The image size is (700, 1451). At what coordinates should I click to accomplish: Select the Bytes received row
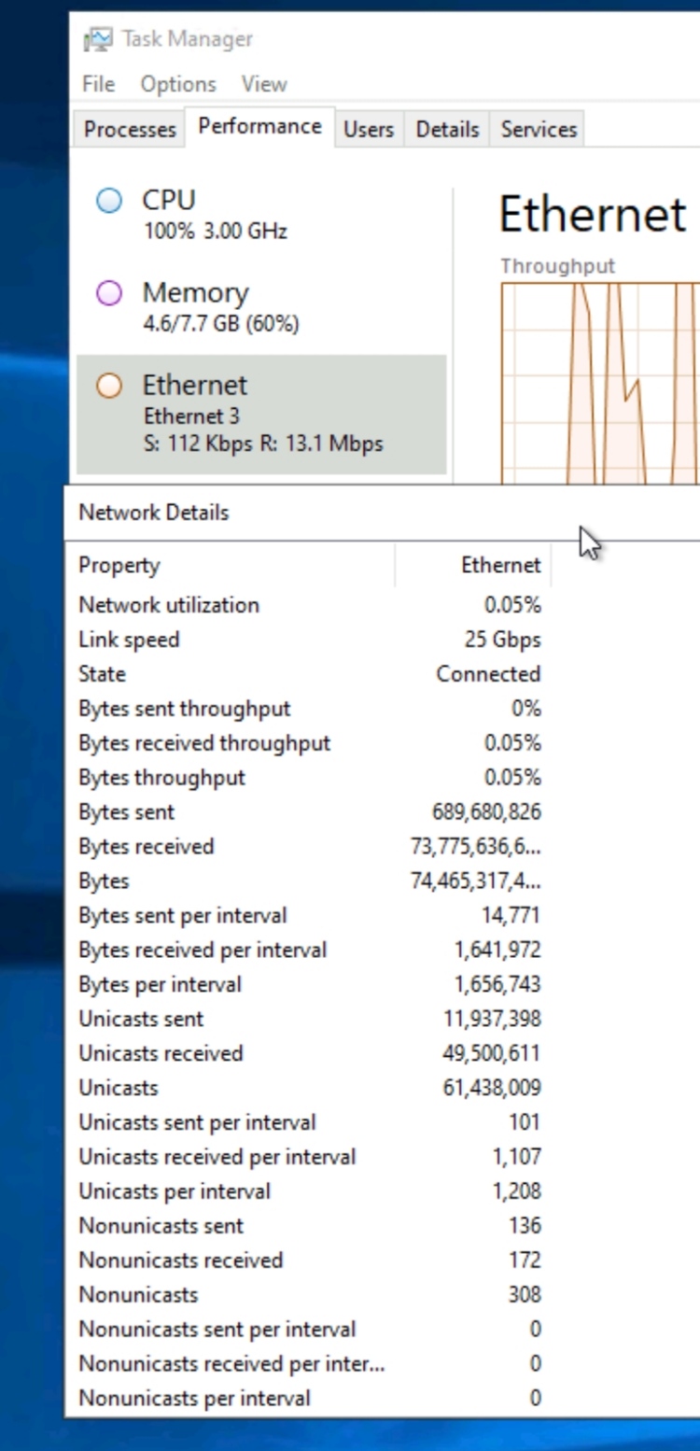point(309,847)
